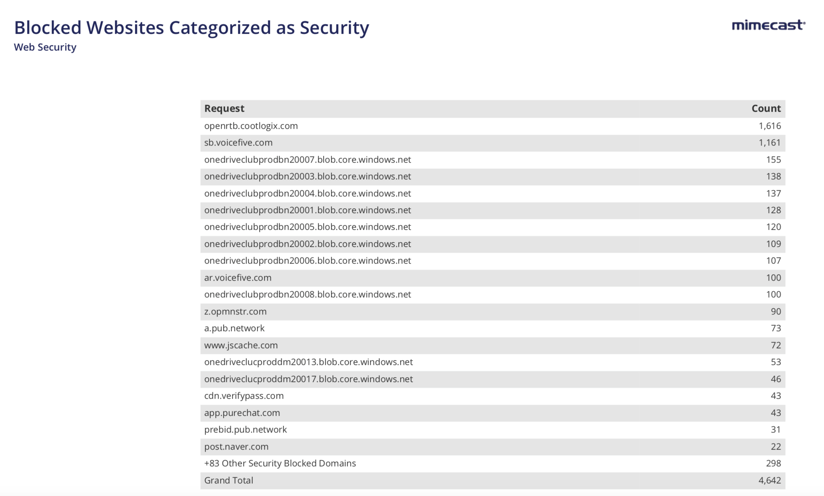Click the z.opmnstr.com request
The image size is (824, 496).
tap(235, 311)
